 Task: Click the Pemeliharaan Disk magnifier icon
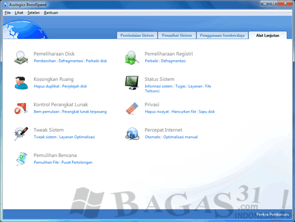coord(21,57)
